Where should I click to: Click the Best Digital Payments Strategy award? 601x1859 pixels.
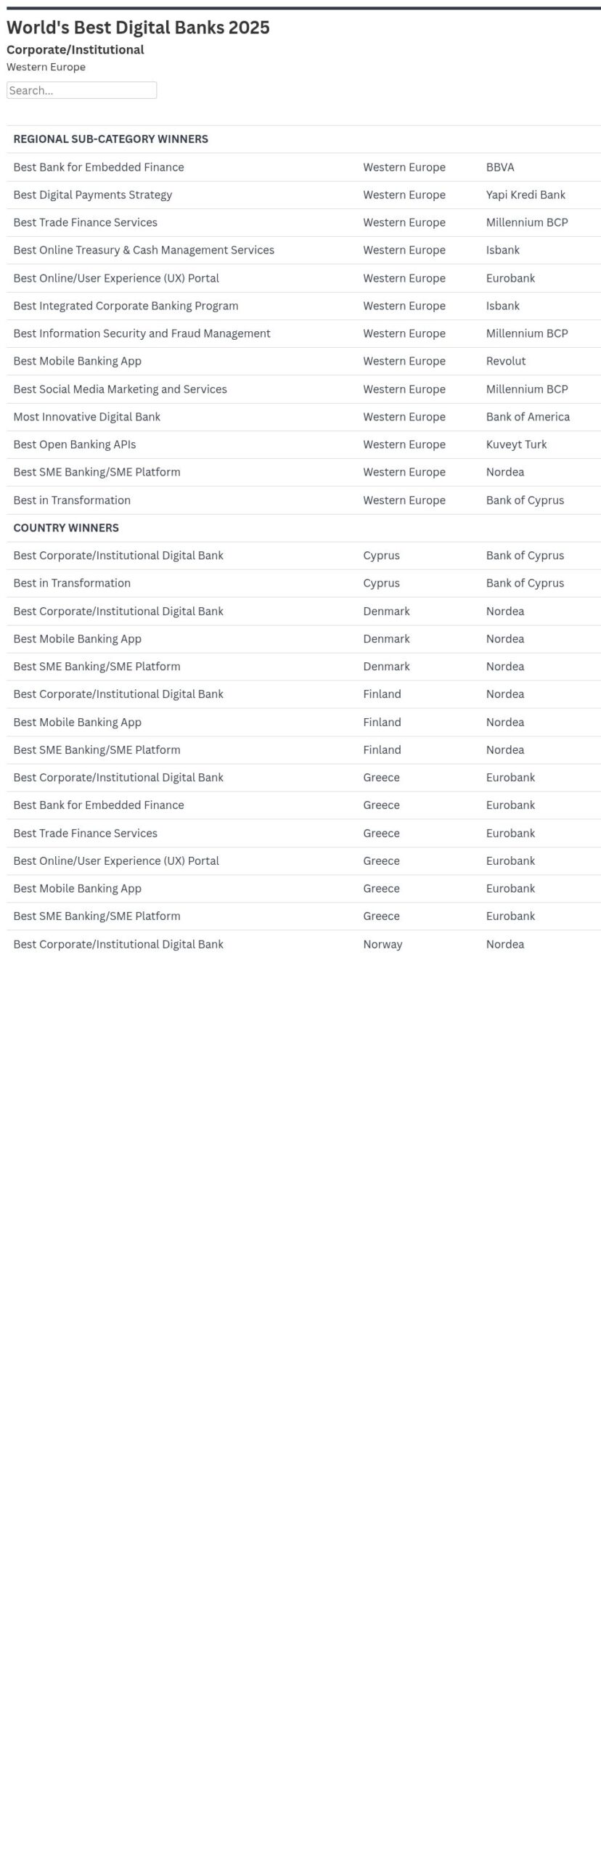coord(93,195)
